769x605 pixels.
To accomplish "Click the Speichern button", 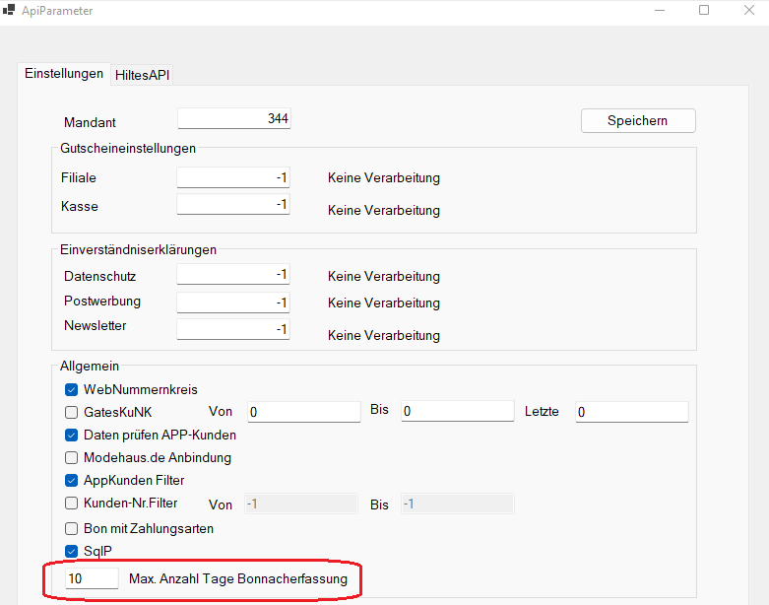I will (638, 121).
